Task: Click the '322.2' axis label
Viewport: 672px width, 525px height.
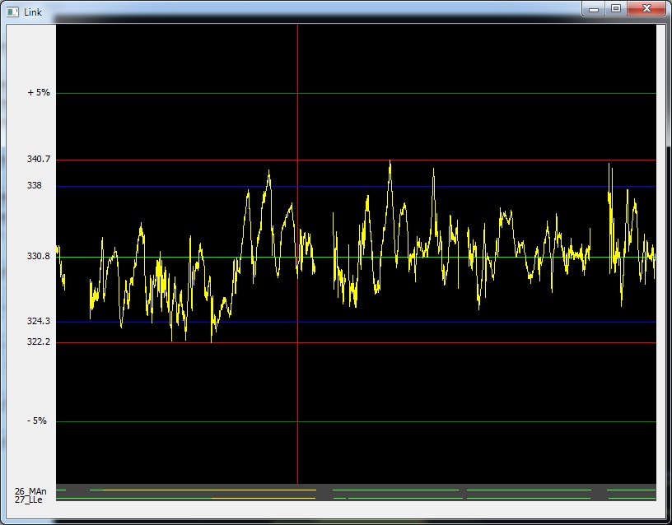Action: pyautogui.click(x=38, y=341)
